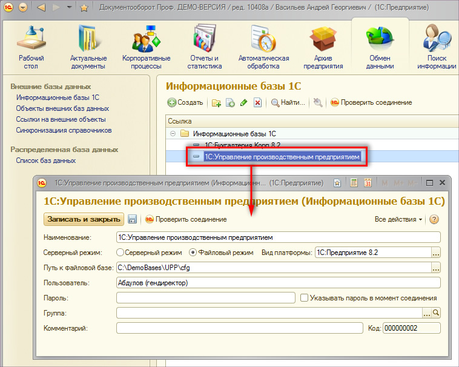Open calendar icon in dialog title bar

tap(368, 182)
